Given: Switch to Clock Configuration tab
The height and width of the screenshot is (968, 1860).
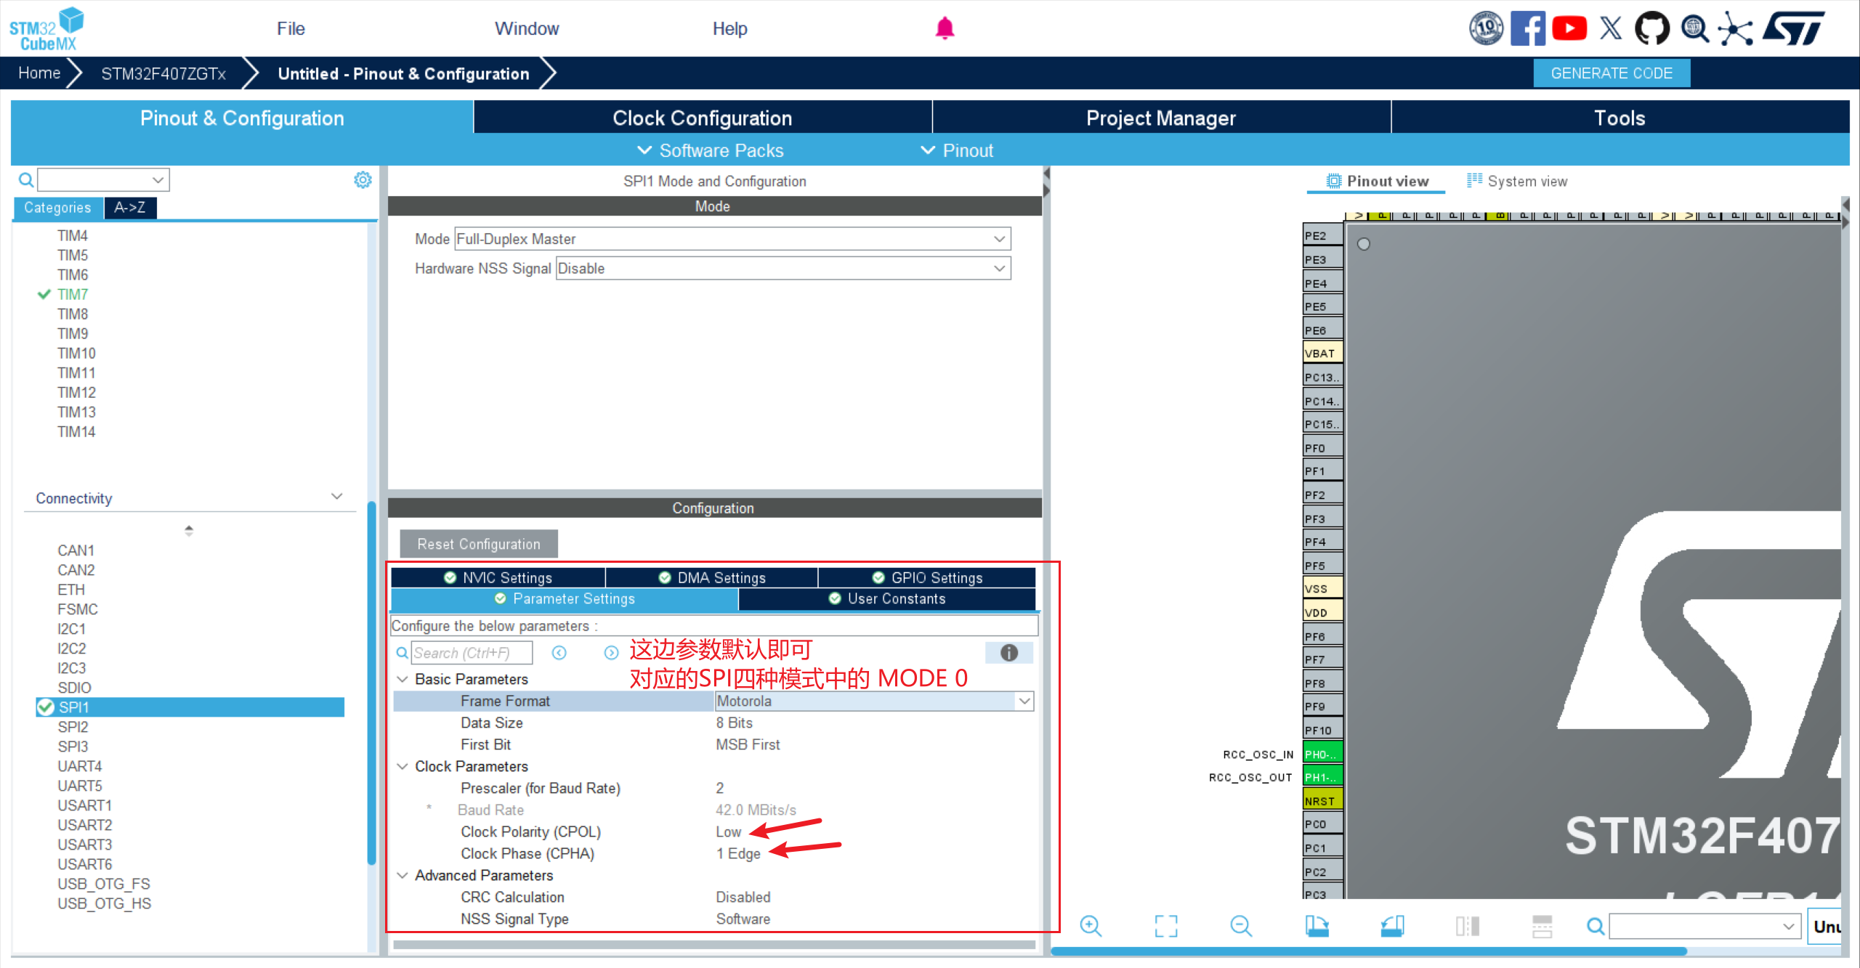Looking at the screenshot, I should (x=702, y=118).
